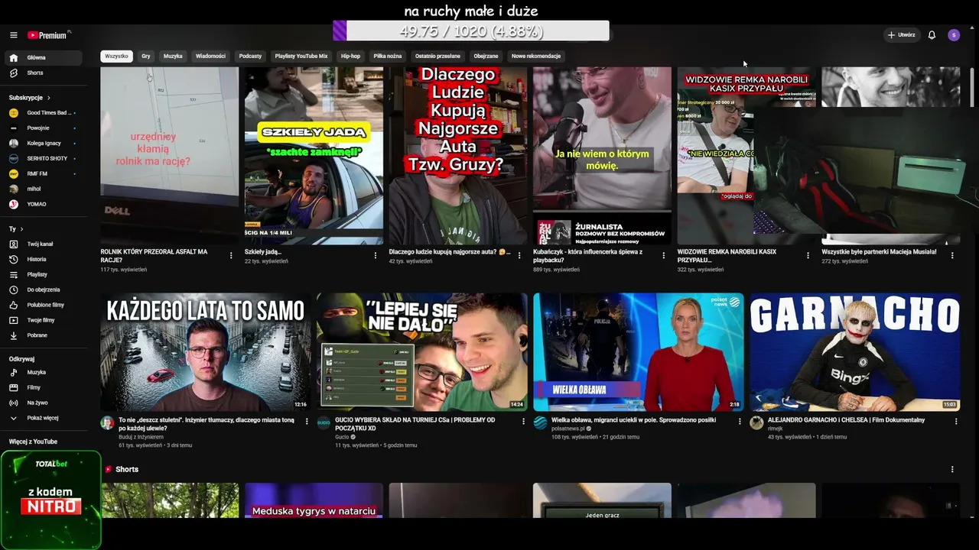Click the YouTube Premium logo
Image resolution: width=979 pixels, height=550 pixels.
point(48,35)
